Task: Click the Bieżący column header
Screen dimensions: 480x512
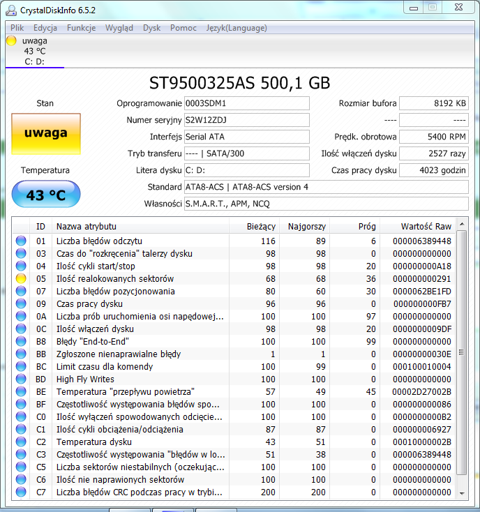Action: [254, 226]
